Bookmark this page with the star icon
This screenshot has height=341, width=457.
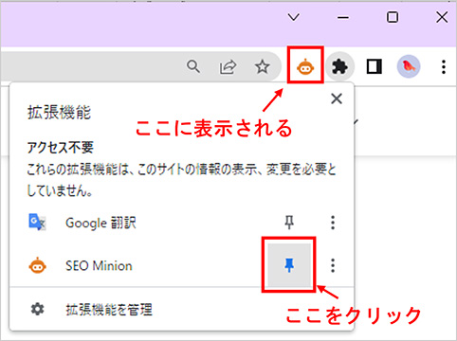tap(262, 66)
